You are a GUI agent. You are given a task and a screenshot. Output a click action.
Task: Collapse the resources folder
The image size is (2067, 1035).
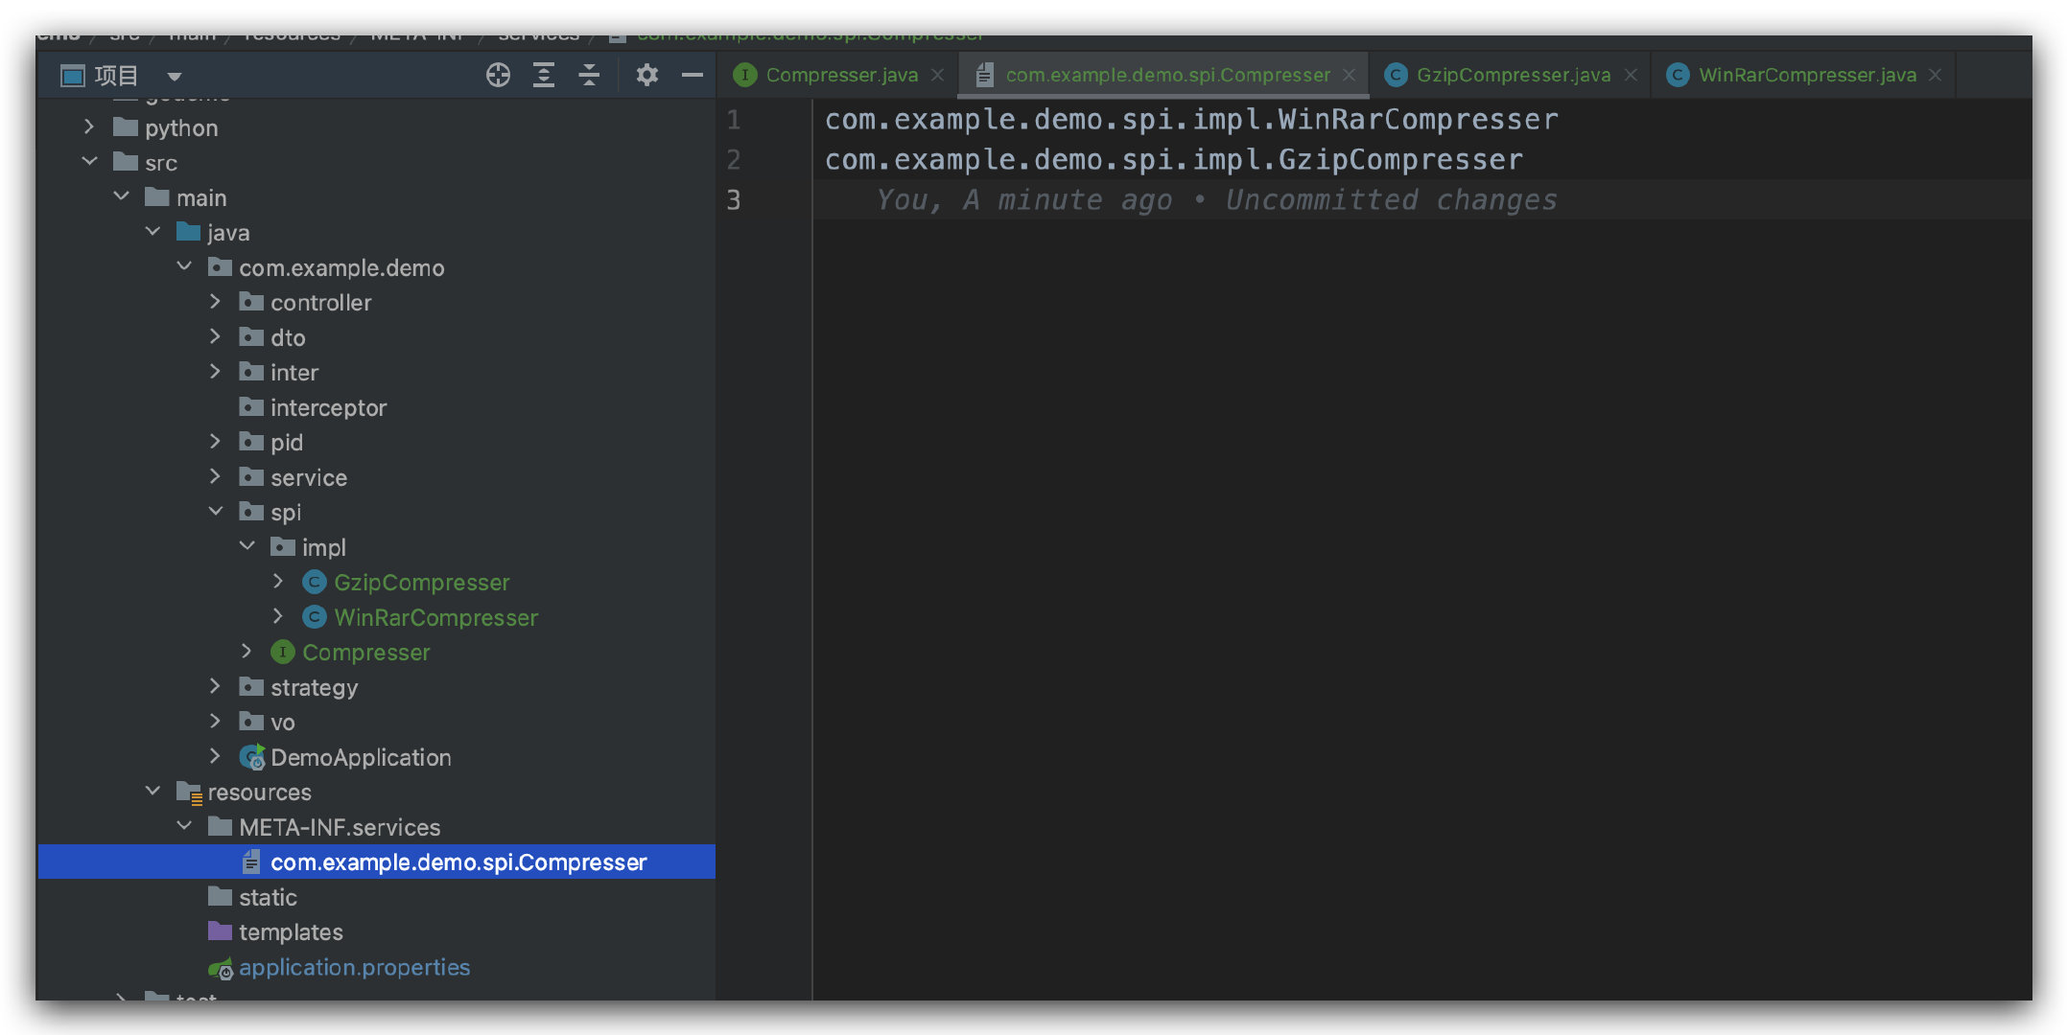coord(153,791)
